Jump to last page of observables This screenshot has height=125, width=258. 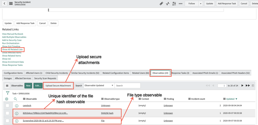[248, 85]
